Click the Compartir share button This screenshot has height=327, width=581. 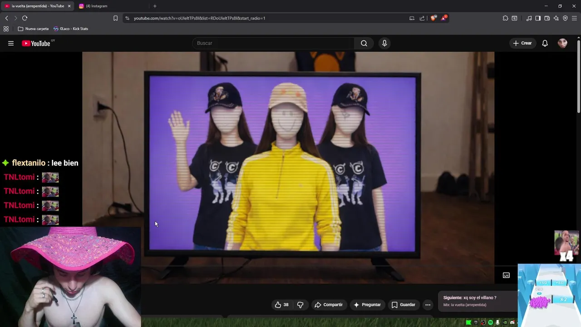[328, 305]
